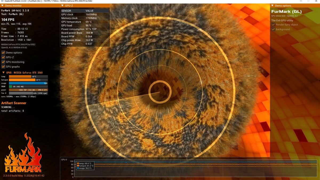This screenshot has height=180, width=320.
Task: Collapse the GPU0: NVIDIA GeForce RTX 2060 section
Action: point(3,73)
